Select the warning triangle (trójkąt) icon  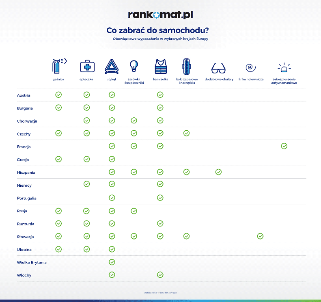[x=112, y=66]
